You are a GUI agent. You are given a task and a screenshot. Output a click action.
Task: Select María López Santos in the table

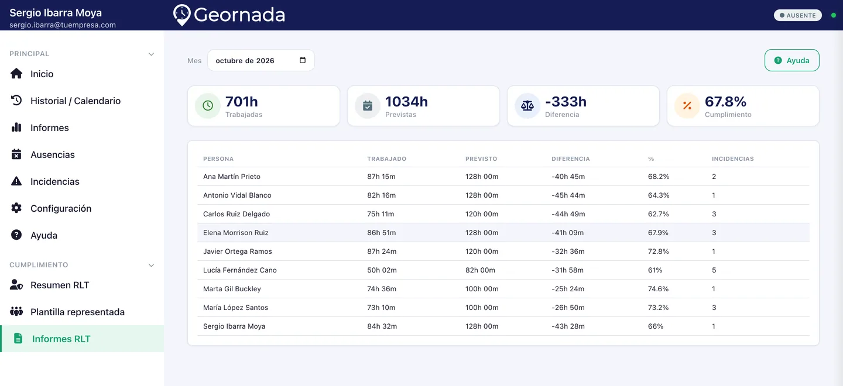point(237,308)
